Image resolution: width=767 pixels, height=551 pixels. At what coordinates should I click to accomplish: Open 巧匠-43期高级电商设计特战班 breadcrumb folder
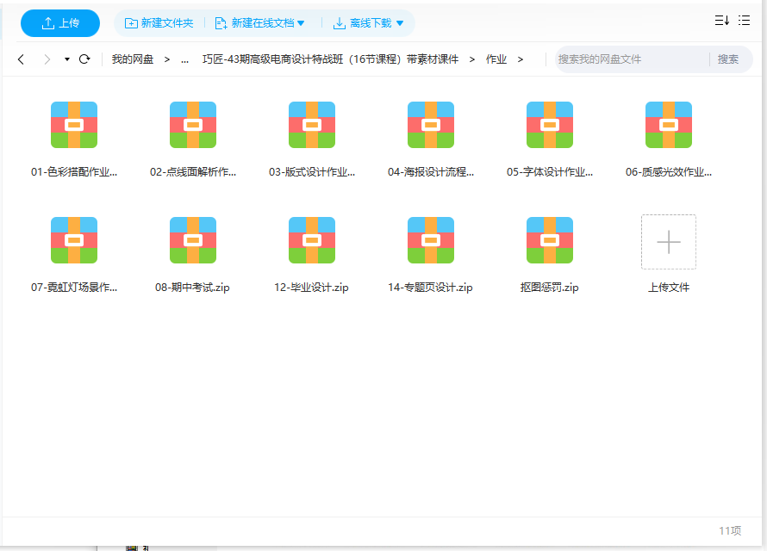[x=331, y=59]
